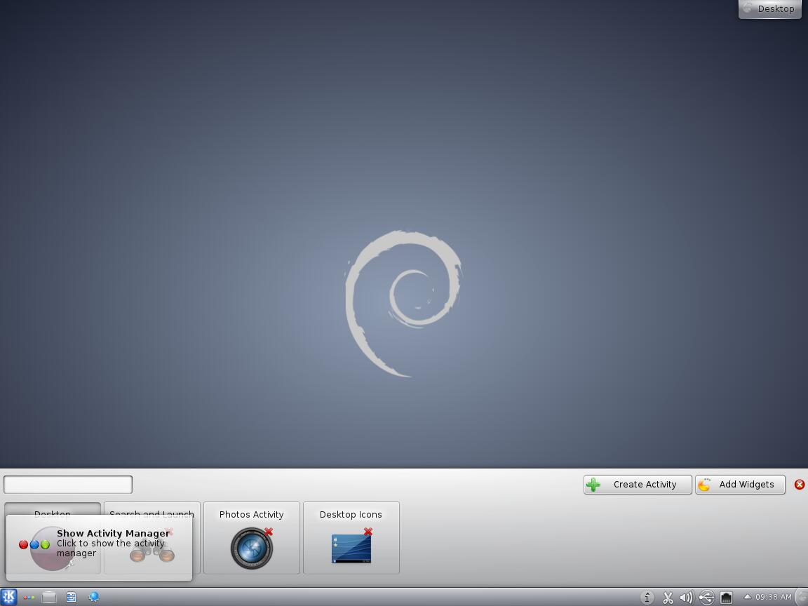Viewport: 808px width, 606px height.
Task: Click the Add Widgets button
Action: click(740, 485)
